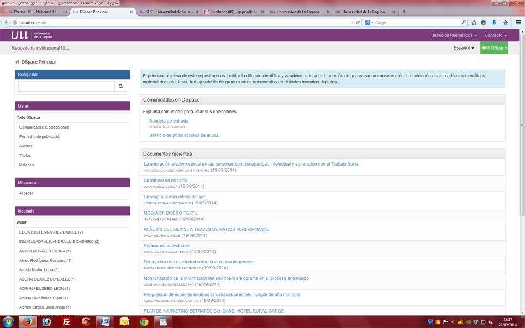Open the Firefox downloads arrow icon
This screenshot has width=525, height=328.
pos(494,23)
